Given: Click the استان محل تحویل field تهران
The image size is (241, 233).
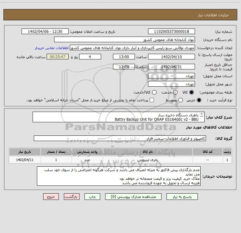Looking at the screenshot, I should click(x=172, y=76).
